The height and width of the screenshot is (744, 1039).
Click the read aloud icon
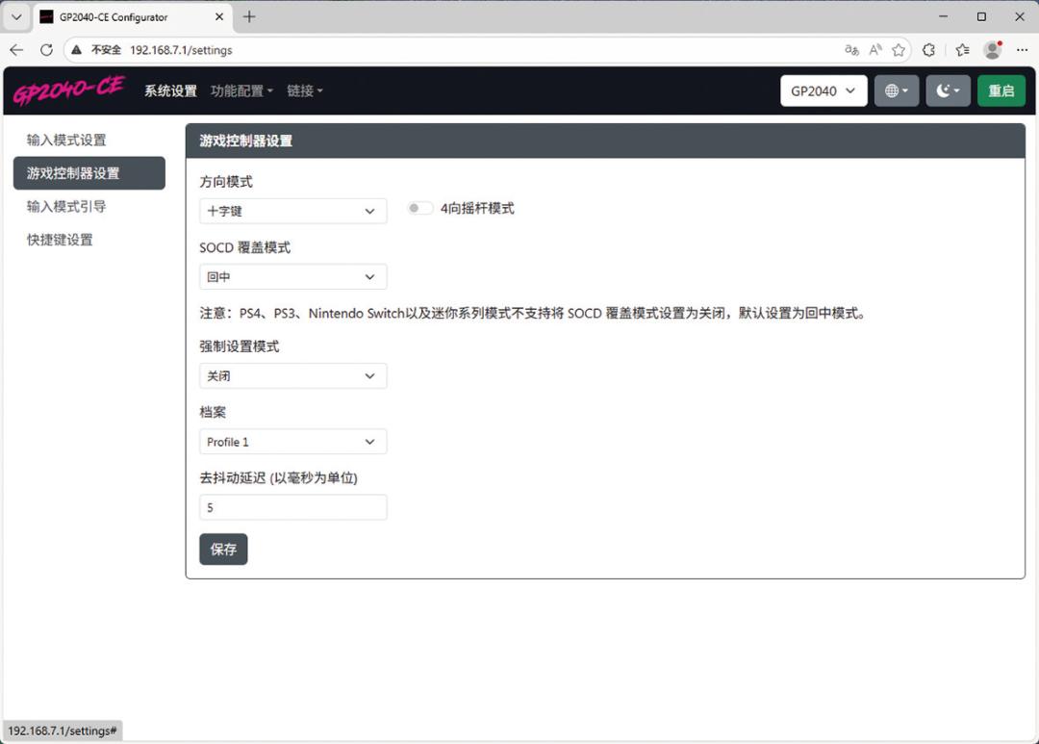[875, 50]
